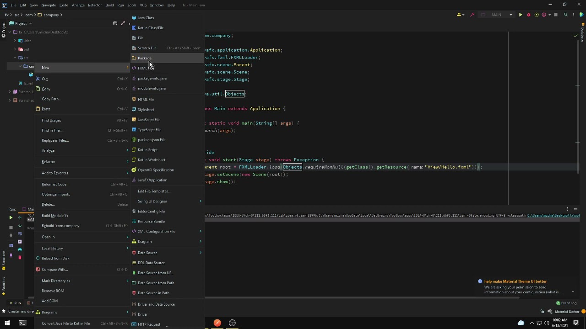Click Material Darker theme in status bar
Viewport: 586px width, 329px height.
pyautogui.click(x=567, y=312)
